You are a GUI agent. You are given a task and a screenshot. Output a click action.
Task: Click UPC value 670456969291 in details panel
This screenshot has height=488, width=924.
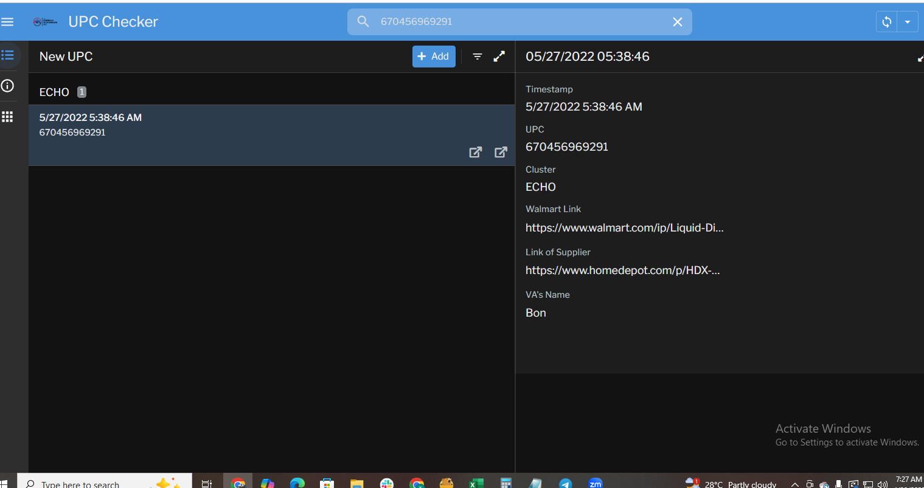567,147
